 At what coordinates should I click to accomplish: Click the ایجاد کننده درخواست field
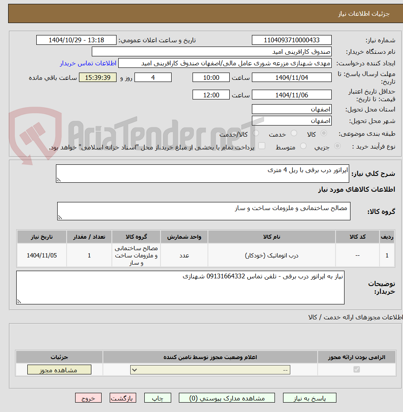point(225,63)
